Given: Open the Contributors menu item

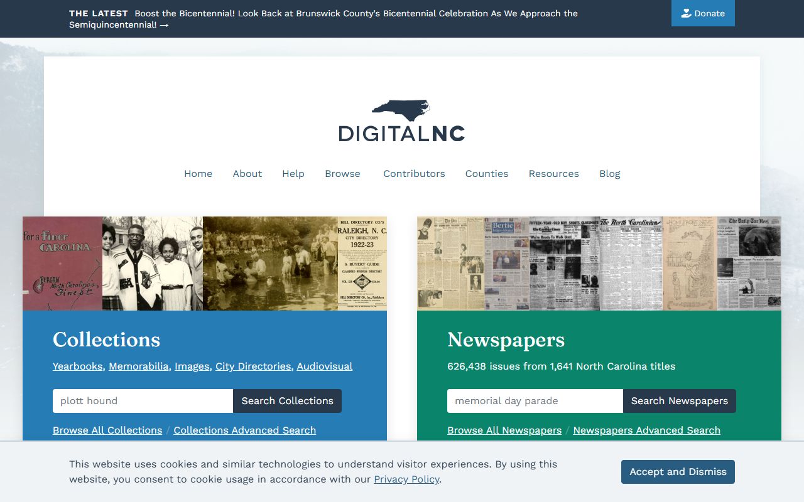Looking at the screenshot, I should (x=414, y=174).
